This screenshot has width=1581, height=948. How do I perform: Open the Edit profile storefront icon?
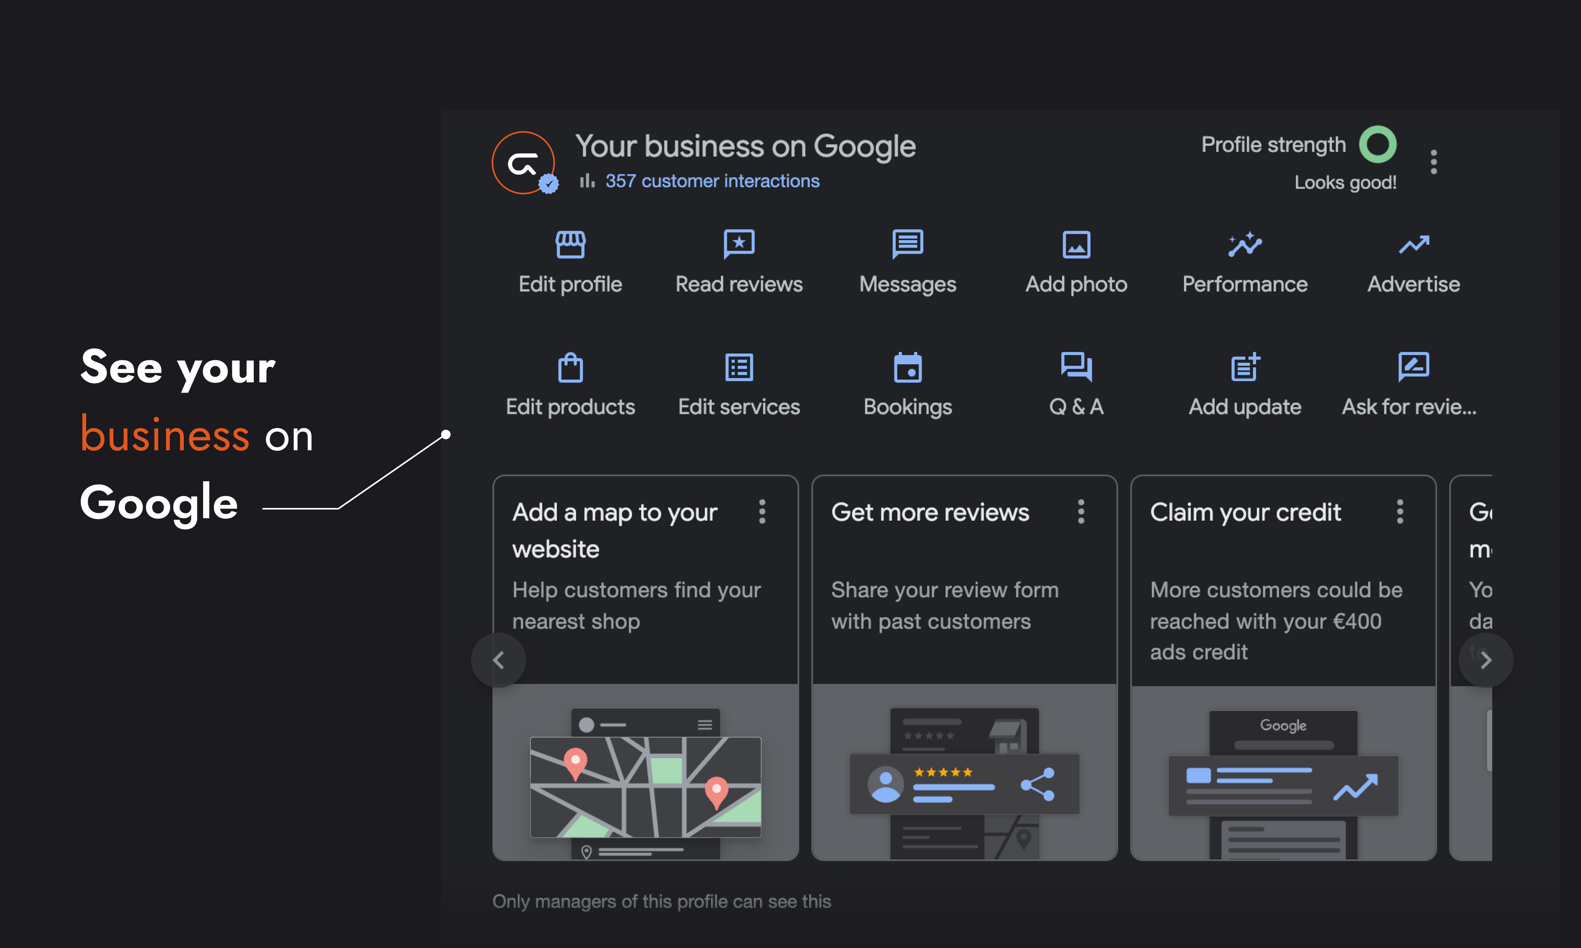click(x=570, y=245)
